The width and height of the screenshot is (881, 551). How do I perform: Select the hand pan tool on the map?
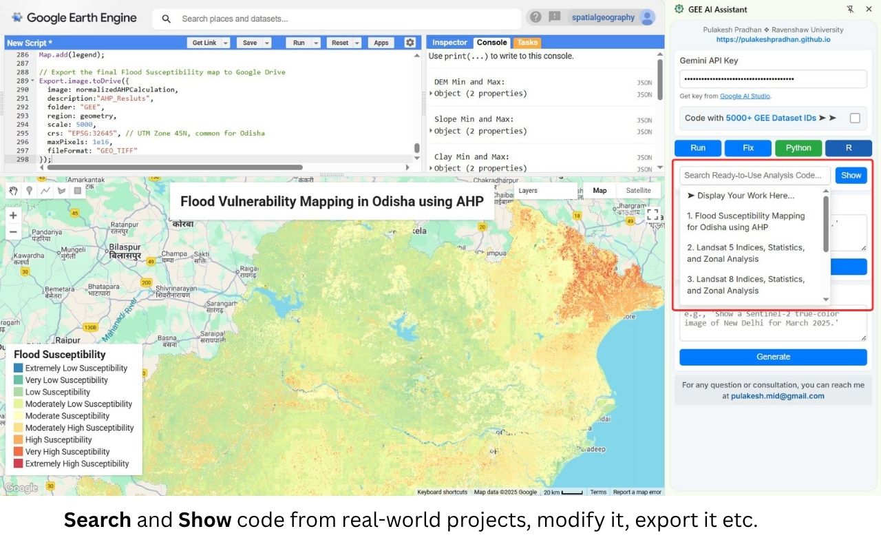tap(12, 190)
